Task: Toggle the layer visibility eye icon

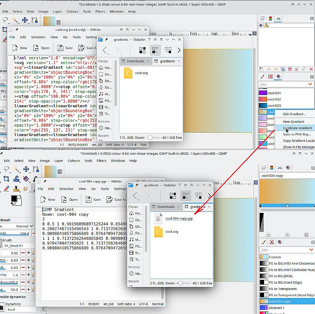Action: point(261,25)
